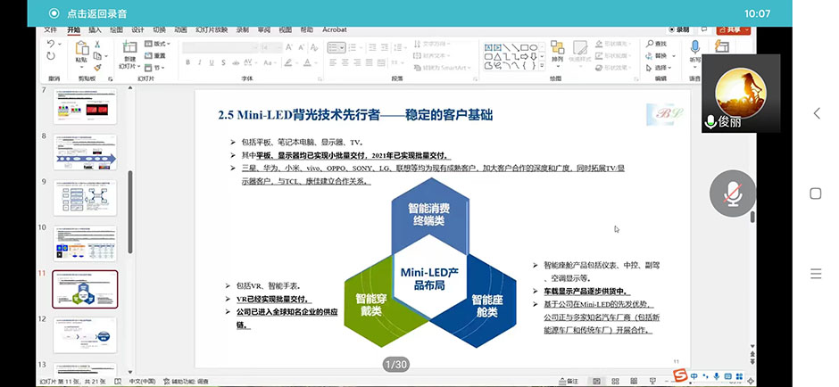This screenshot has width=839, height=387.
Task: Click the Format Painter brush icon
Action: [97, 68]
